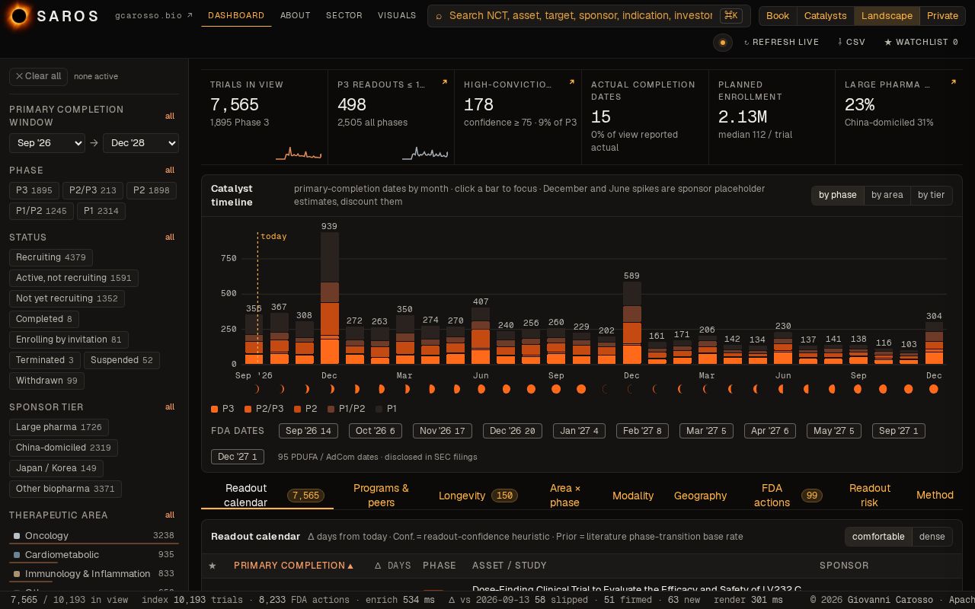Filter by Cardiometabolic therapeutic area
975x609 pixels.
(94, 555)
